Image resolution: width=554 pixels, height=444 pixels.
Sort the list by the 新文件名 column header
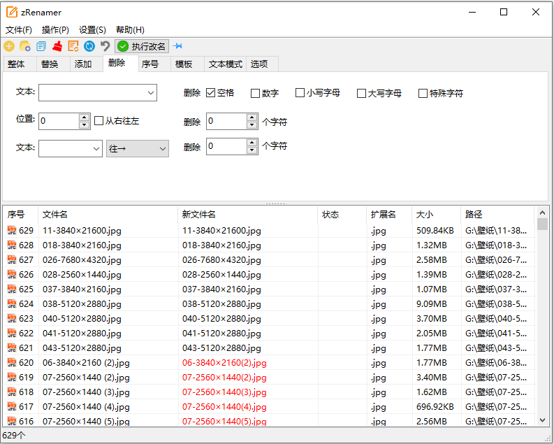point(247,215)
